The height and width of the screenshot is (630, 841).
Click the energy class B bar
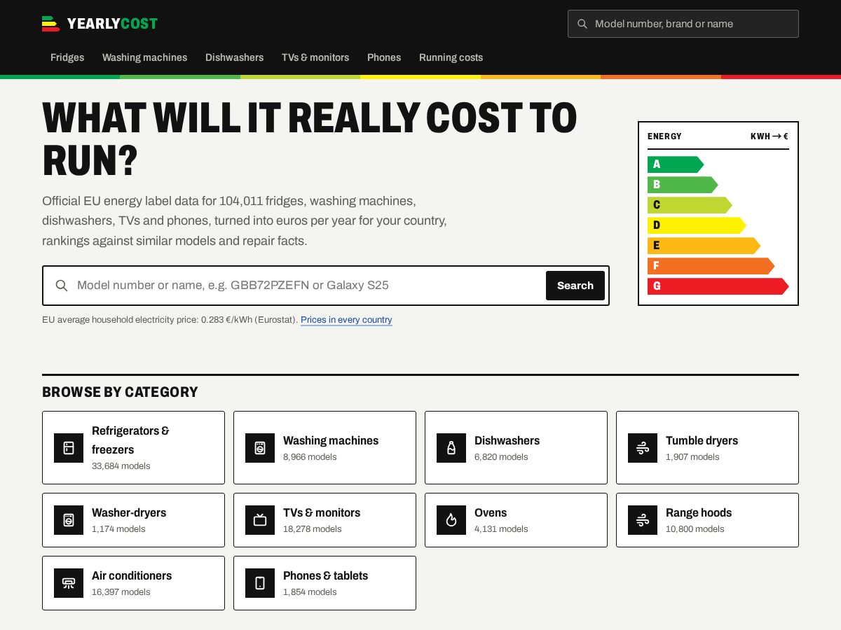pos(683,185)
